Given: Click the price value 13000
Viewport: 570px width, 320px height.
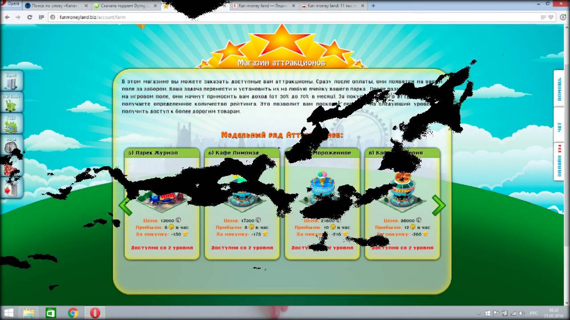Looking at the screenshot, I should (x=167, y=220).
